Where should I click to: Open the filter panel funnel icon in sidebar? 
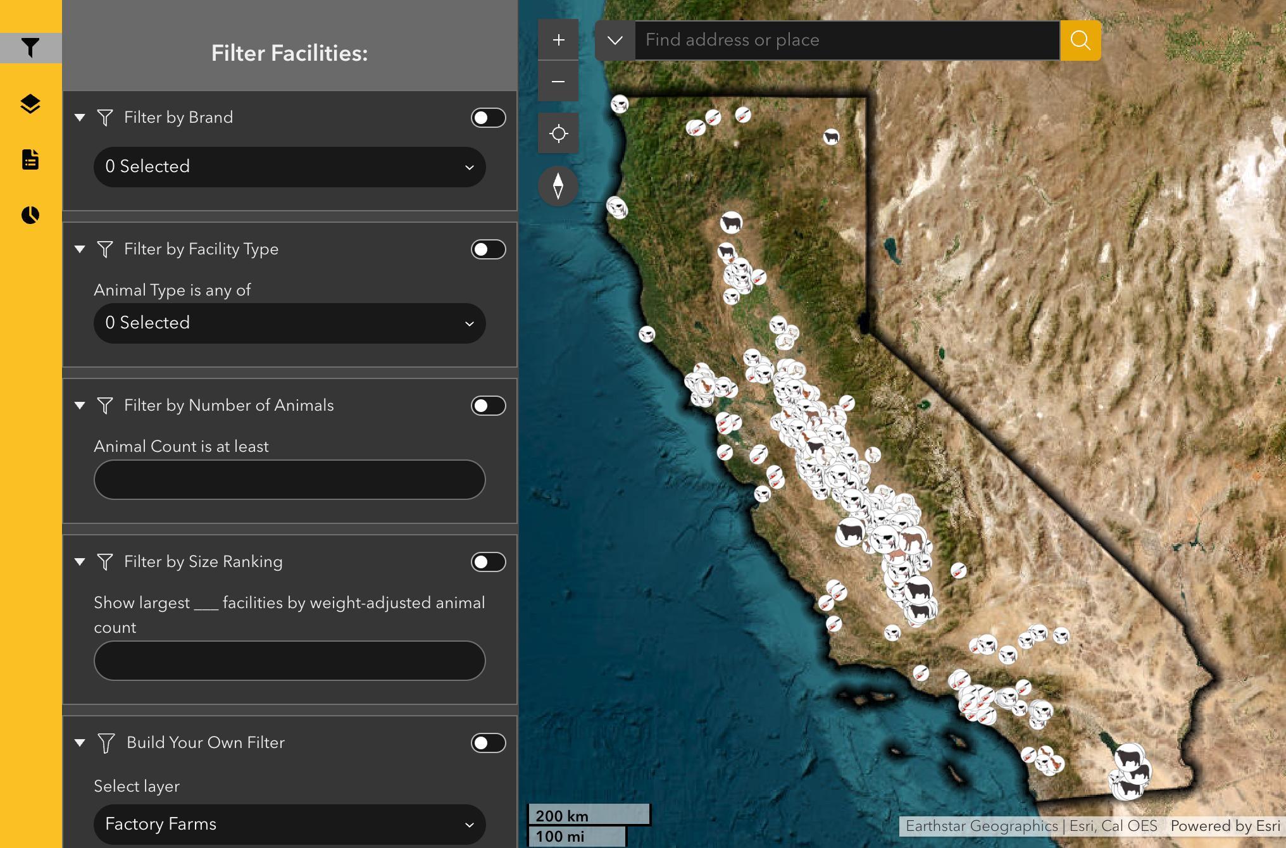tap(30, 48)
